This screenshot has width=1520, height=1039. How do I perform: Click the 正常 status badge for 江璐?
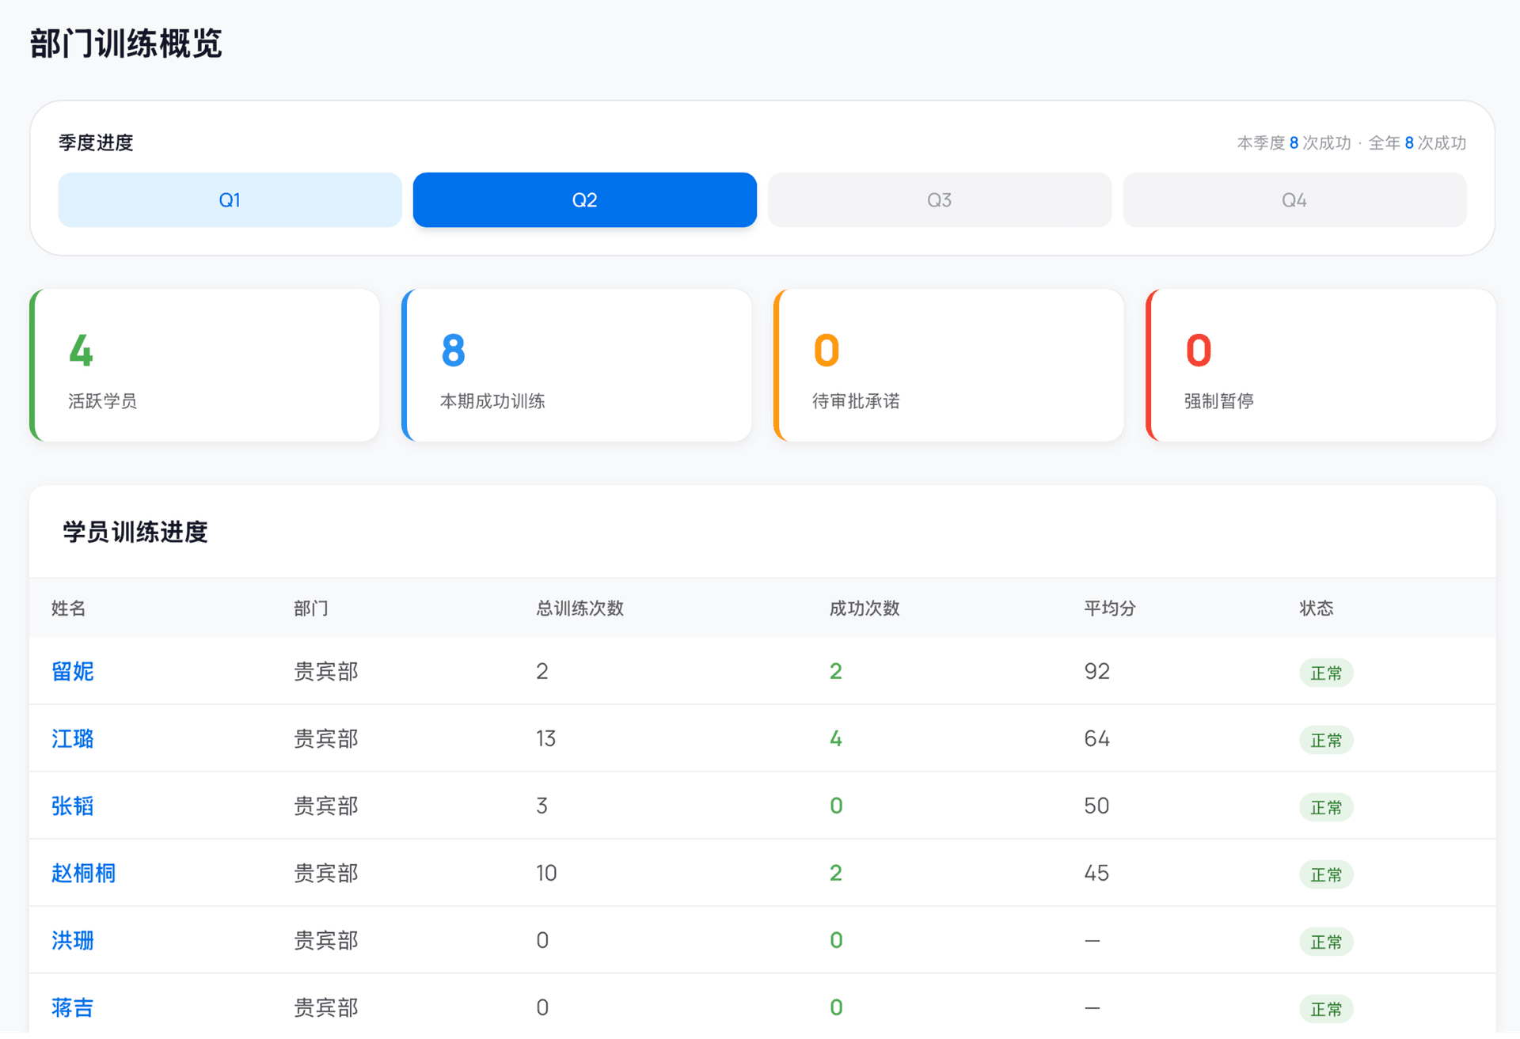(x=1326, y=741)
